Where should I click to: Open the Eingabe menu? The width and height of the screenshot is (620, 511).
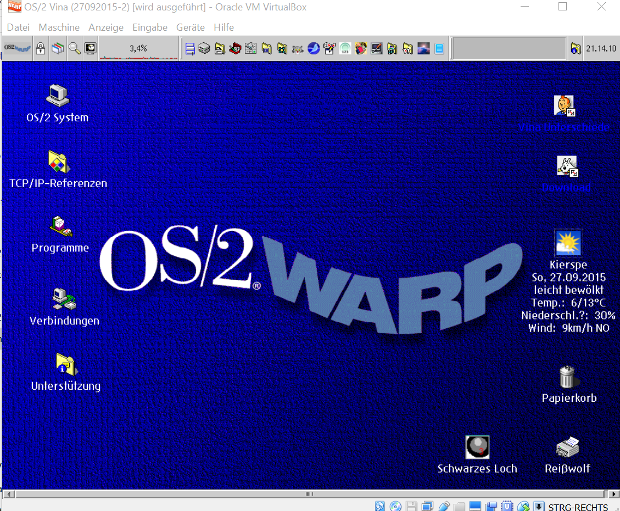(150, 27)
